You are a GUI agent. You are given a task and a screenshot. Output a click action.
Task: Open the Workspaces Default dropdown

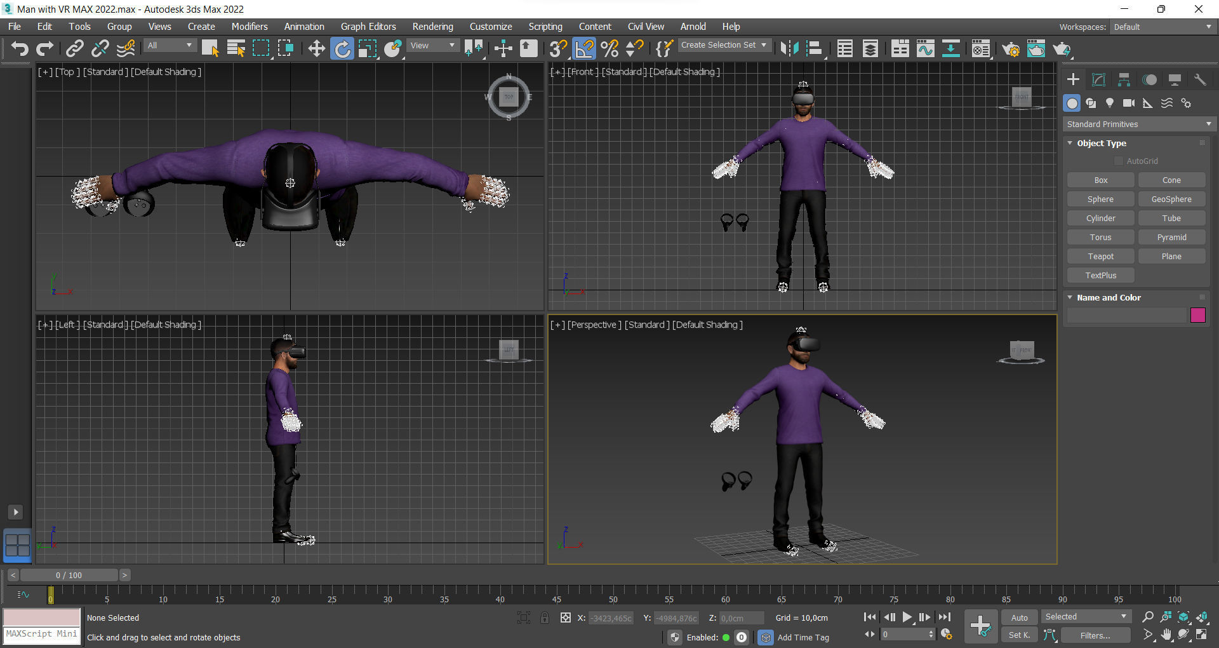pyautogui.click(x=1162, y=27)
